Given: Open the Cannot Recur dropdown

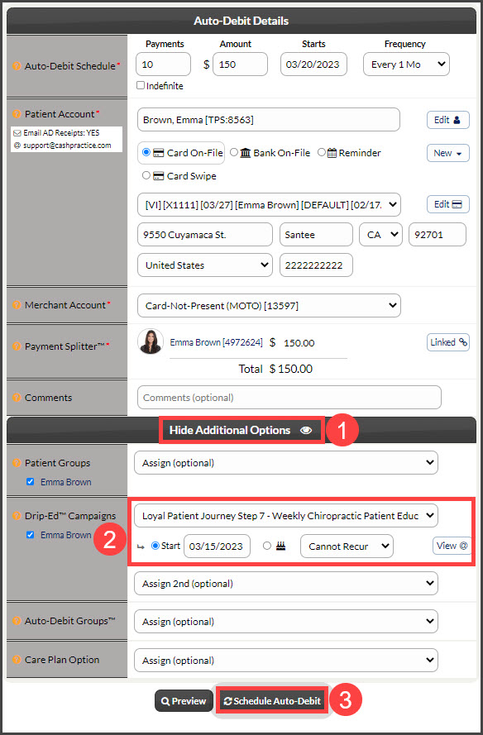Looking at the screenshot, I should coord(347,546).
